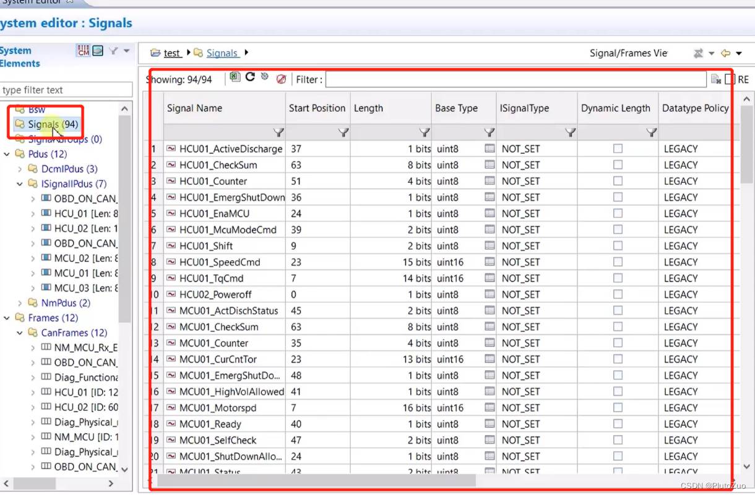Collapse the CanFrames (12) tree node
The width and height of the screenshot is (755, 495).
tap(20, 332)
